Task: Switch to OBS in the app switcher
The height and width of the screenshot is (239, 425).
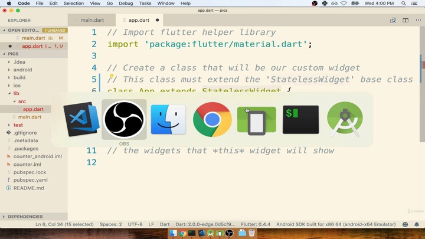Action: (x=124, y=120)
